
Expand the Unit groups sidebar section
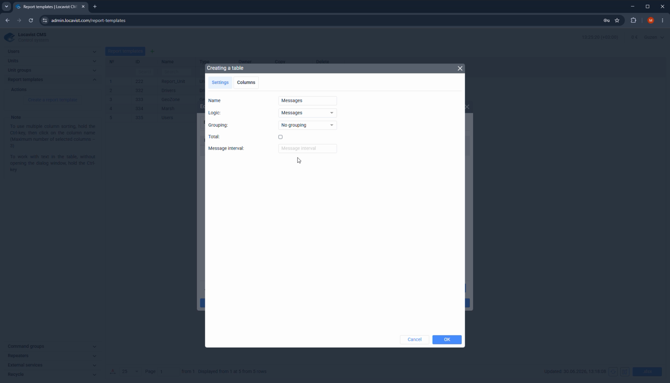[52, 70]
